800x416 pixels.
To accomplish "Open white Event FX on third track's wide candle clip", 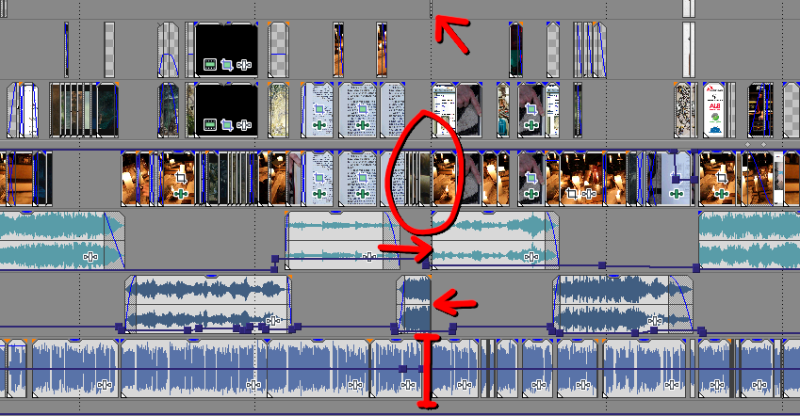I will (x=589, y=194).
